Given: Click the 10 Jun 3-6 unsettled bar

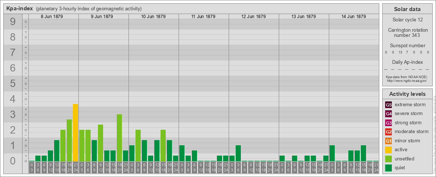Looking at the screenshot, I should point(138,146).
